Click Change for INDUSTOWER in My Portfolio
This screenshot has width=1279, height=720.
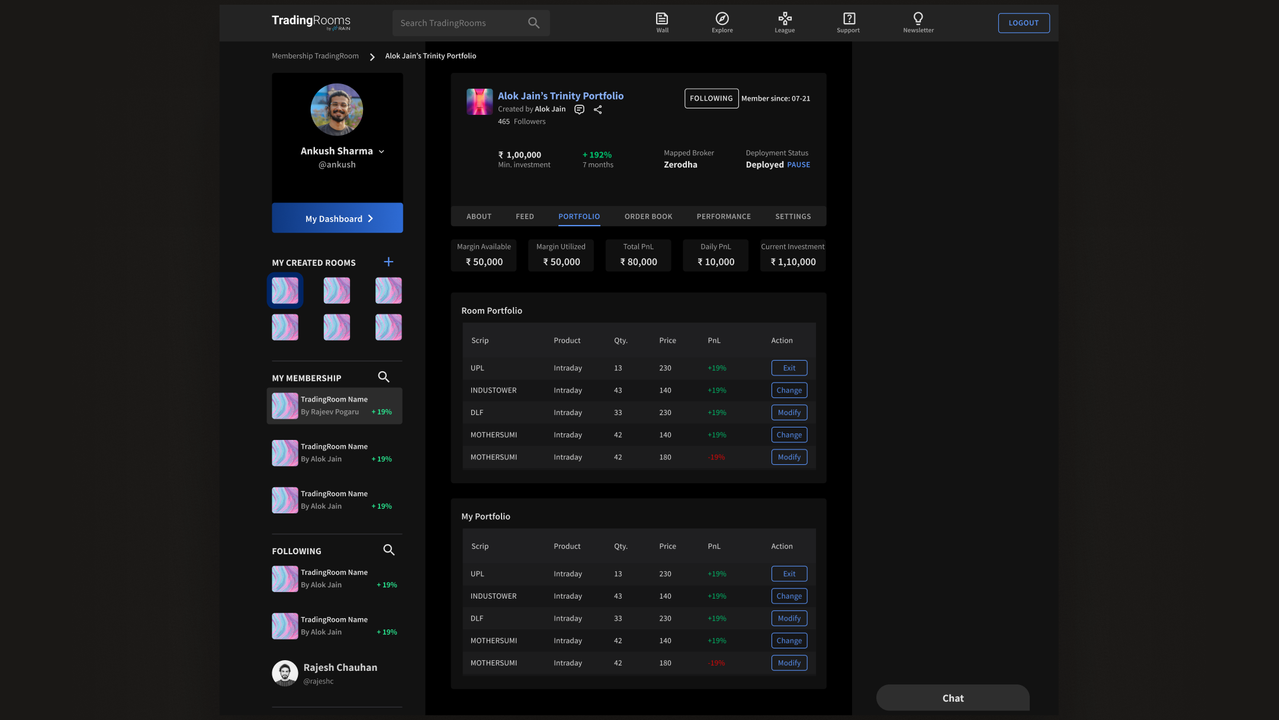tap(789, 596)
